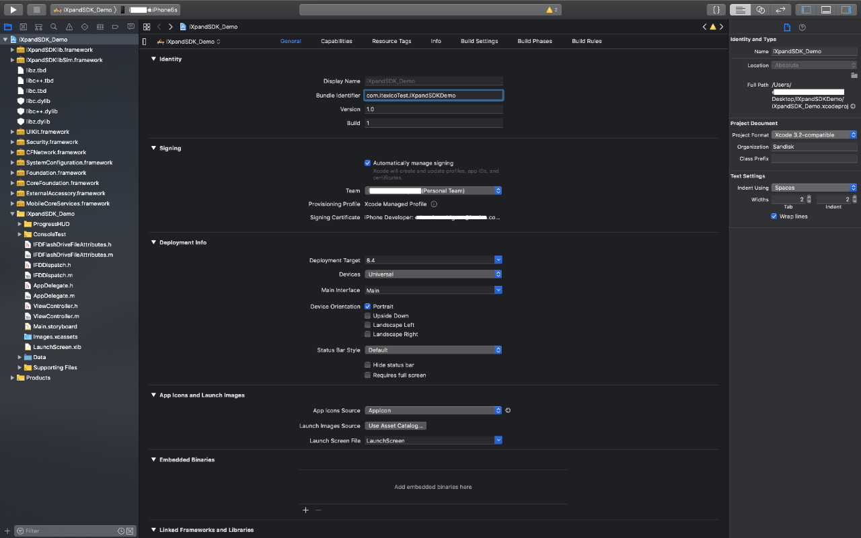Choose project location folder icon
This screenshot has height=538, width=861.
pyautogui.click(x=854, y=75)
